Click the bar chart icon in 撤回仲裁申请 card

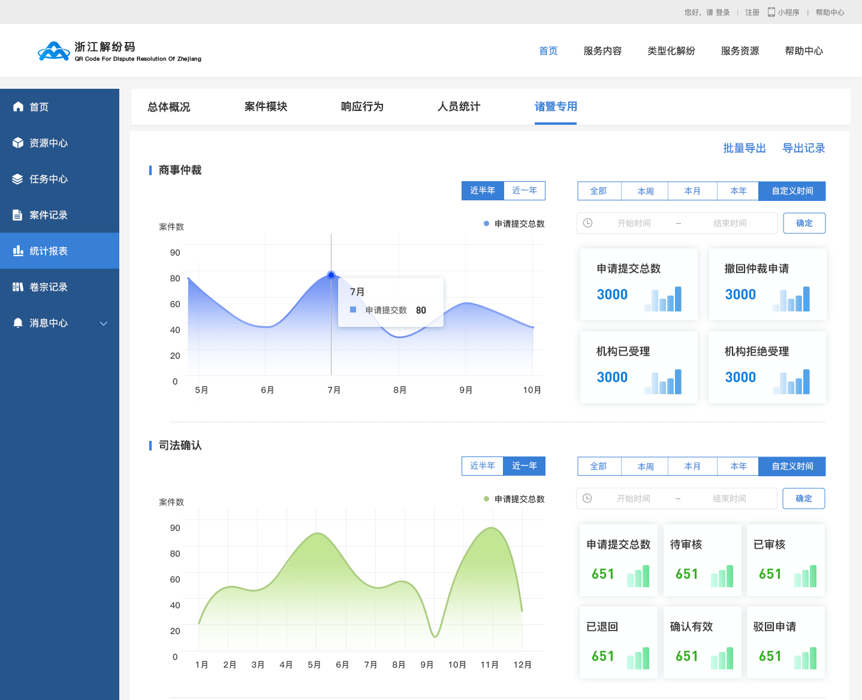[x=791, y=299]
